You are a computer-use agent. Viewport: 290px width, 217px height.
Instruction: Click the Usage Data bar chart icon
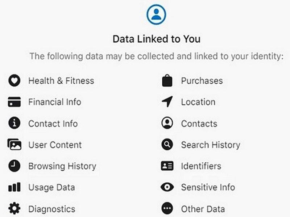[14, 187]
